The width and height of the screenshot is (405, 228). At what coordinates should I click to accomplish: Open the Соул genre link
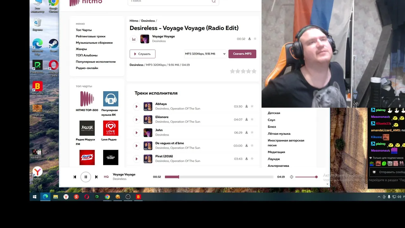tap(271, 120)
